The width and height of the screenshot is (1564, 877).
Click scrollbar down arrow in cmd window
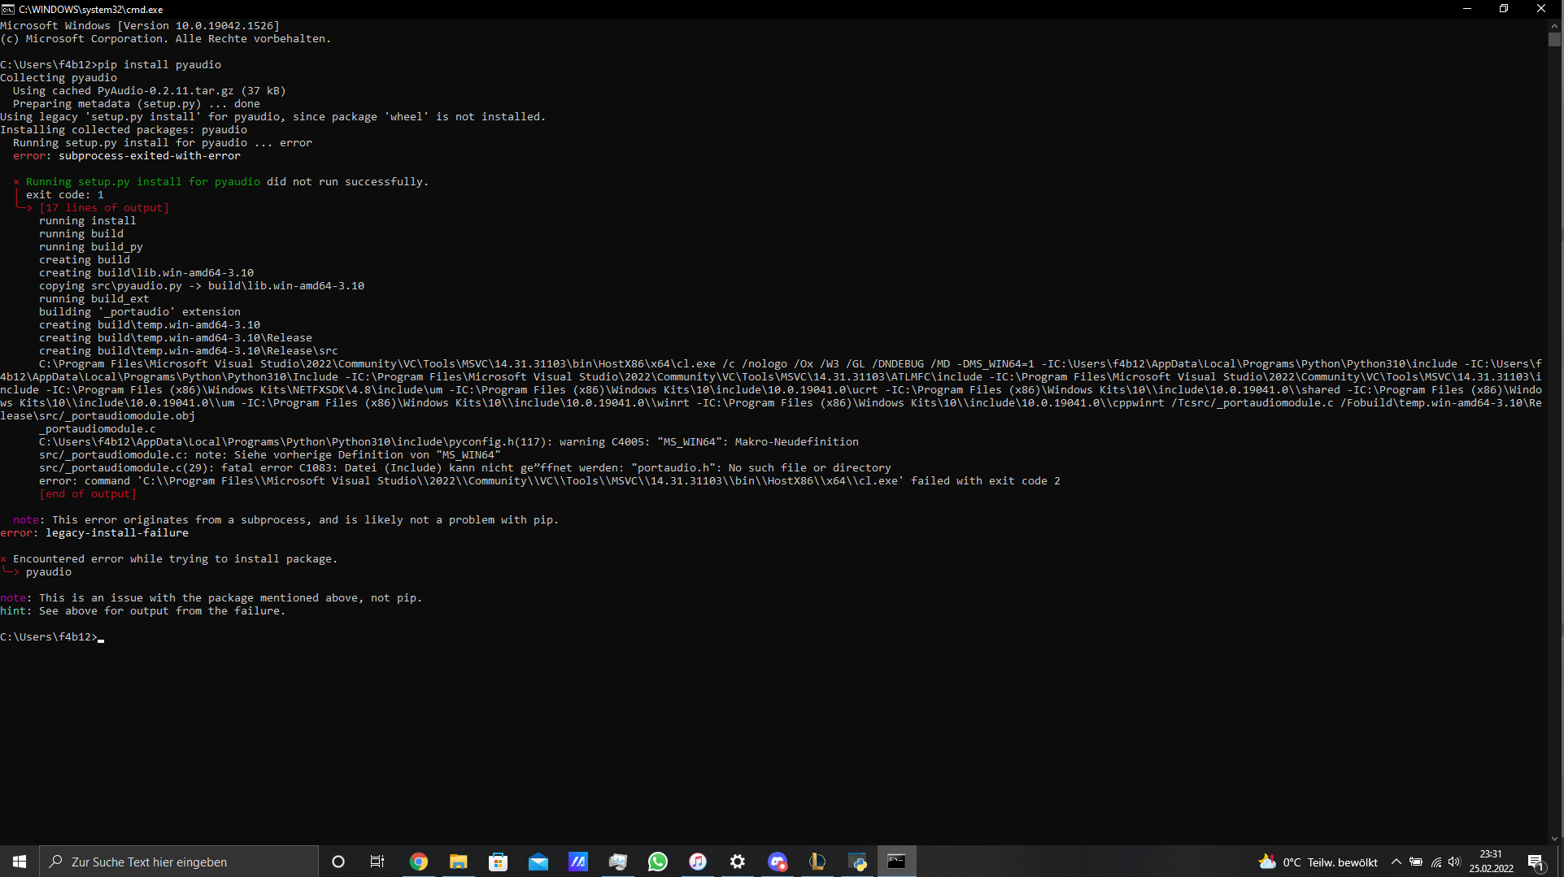[x=1554, y=839]
